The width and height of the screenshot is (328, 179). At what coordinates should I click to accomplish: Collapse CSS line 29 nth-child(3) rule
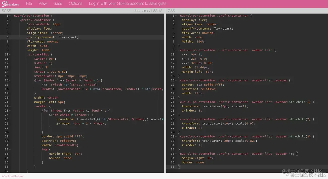point(176,136)
